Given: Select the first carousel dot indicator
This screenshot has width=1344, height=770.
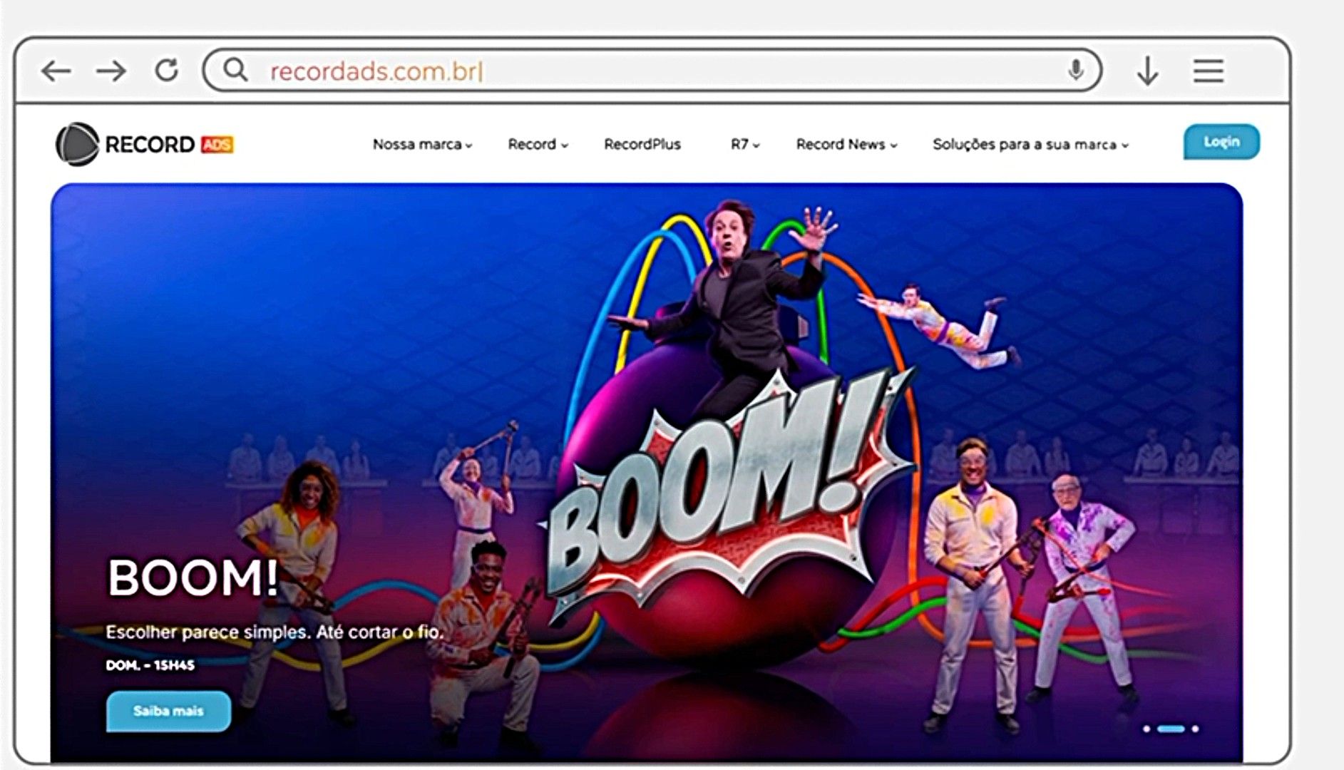Looking at the screenshot, I should coord(1146,729).
